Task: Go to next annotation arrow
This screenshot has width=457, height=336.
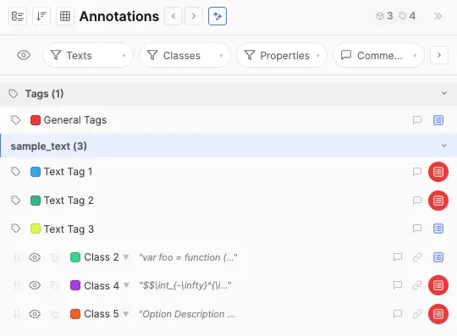Action: pos(194,16)
